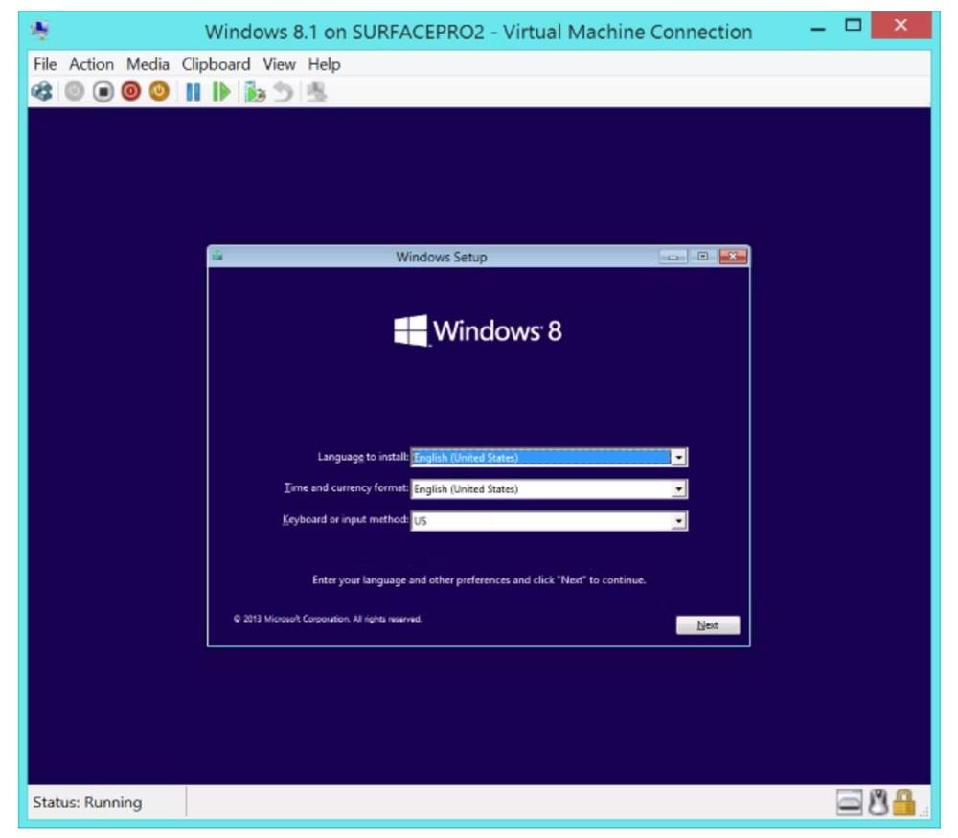The height and width of the screenshot is (838, 958).
Task: Shut down the VM using the red power icon
Action: [x=131, y=92]
